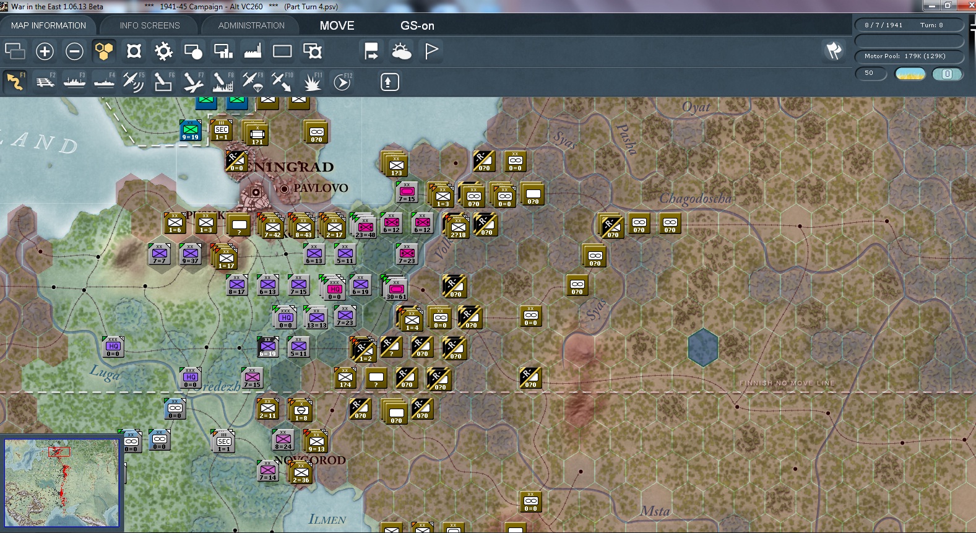This screenshot has width=976, height=533.
Task: Select the German unit marked 9=37
Action: click(x=190, y=254)
